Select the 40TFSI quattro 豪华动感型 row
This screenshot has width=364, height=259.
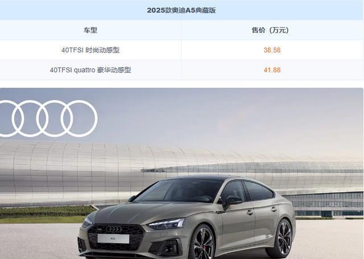[x=182, y=70]
